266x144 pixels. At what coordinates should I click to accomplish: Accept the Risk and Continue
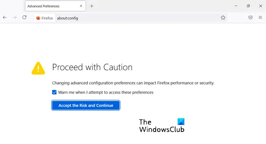coord(86,106)
